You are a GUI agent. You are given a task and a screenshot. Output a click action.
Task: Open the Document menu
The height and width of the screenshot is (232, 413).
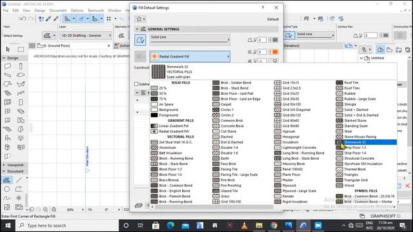pos(58,10)
